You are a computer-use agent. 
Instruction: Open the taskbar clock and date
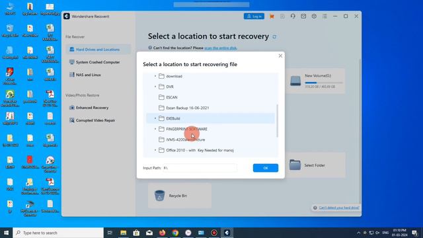tap(400, 233)
